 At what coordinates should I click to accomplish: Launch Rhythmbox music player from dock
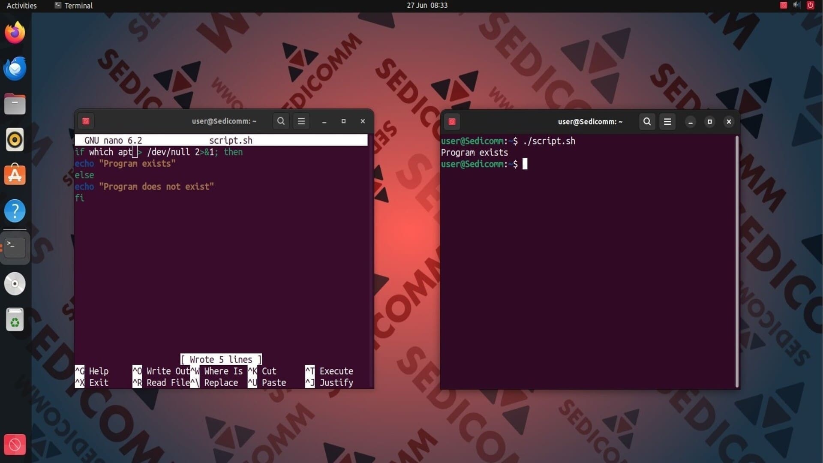point(15,140)
